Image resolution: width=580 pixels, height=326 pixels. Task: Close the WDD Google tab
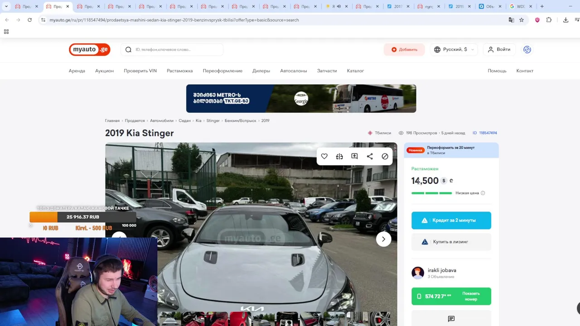click(x=531, y=6)
